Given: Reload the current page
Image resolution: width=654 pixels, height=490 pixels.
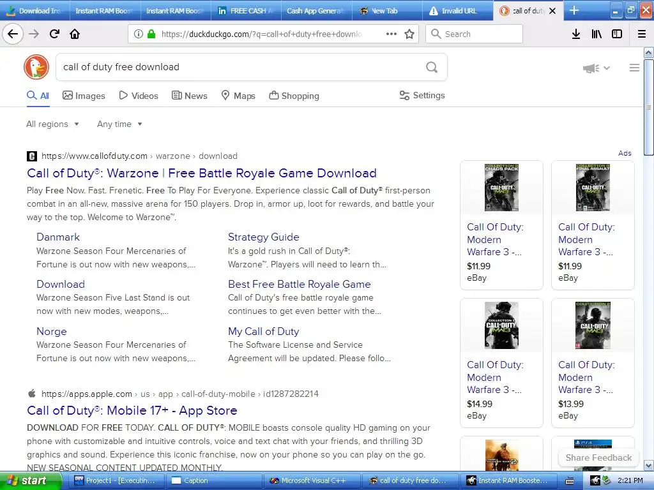Looking at the screenshot, I should [x=54, y=34].
